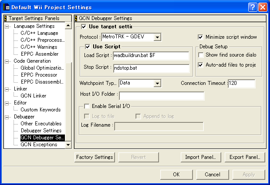This screenshot has width=270, height=185.
Task: Click the Target Settings Panels header icon
Action: click(5, 18)
